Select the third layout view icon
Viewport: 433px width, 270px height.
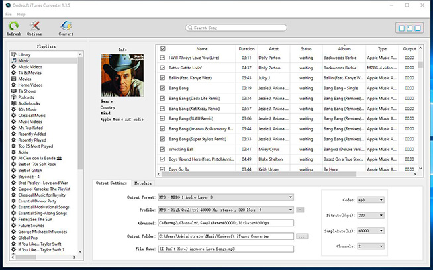click(418, 28)
